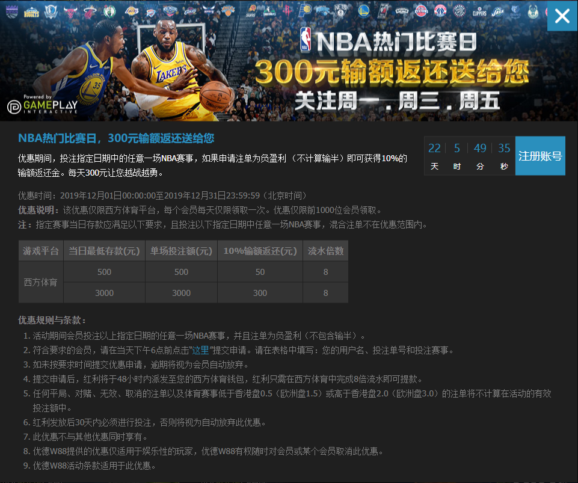This screenshot has width=578, height=483.
Task: Select the Miami Heat logo
Action: click(90, 12)
